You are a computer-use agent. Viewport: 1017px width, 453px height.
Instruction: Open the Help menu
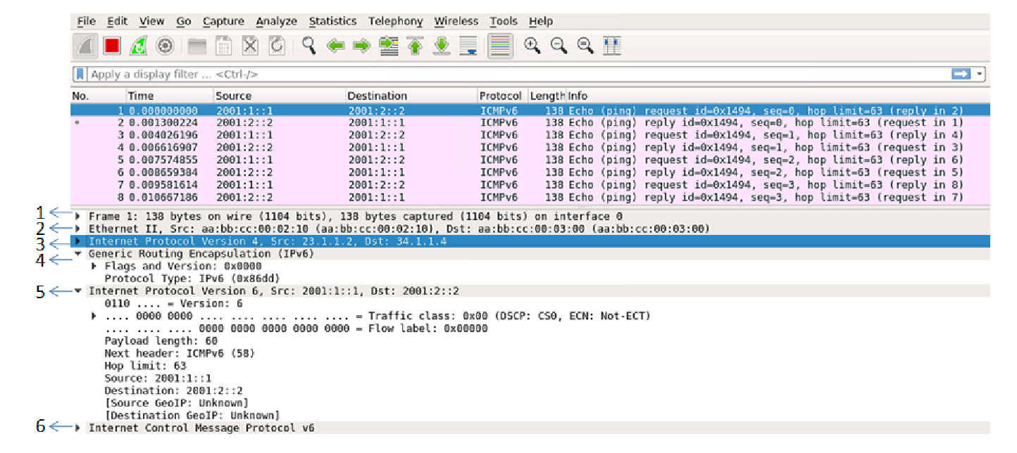[x=540, y=21]
